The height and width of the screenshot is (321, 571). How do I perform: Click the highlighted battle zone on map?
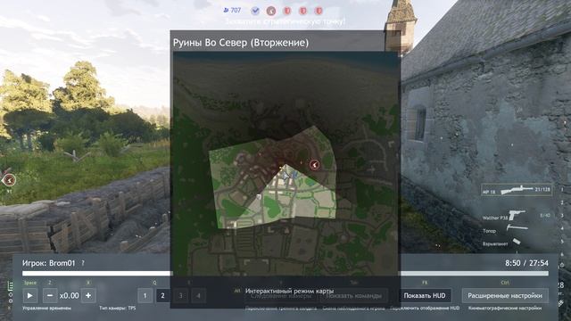click(x=273, y=178)
